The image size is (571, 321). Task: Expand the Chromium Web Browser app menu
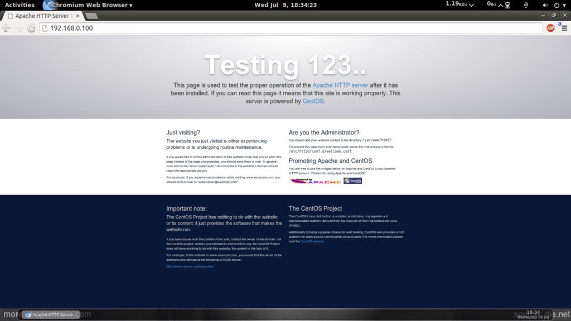tap(89, 5)
